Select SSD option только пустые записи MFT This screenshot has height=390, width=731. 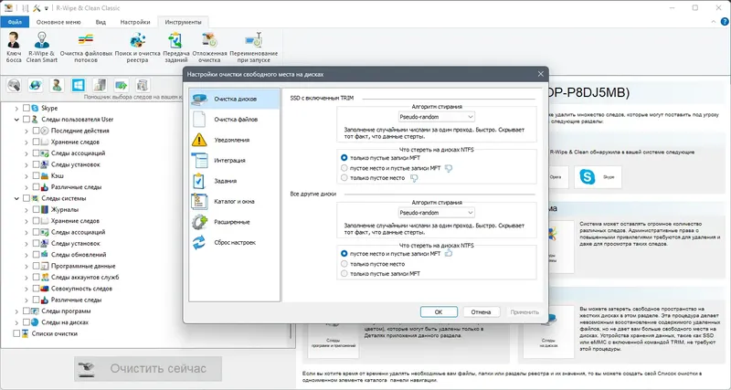pos(344,158)
